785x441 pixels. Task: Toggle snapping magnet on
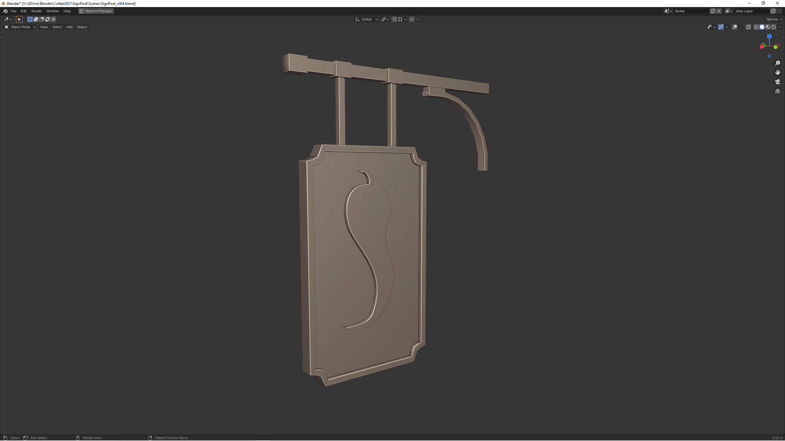(x=394, y=19)
